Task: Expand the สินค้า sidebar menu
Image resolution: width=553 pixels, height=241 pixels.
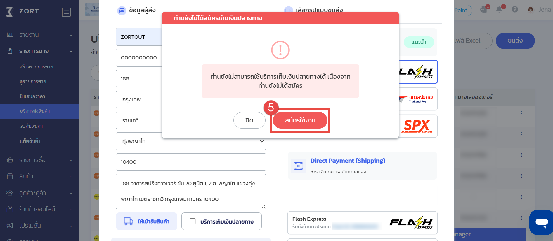Action: [x=39, y=176]
